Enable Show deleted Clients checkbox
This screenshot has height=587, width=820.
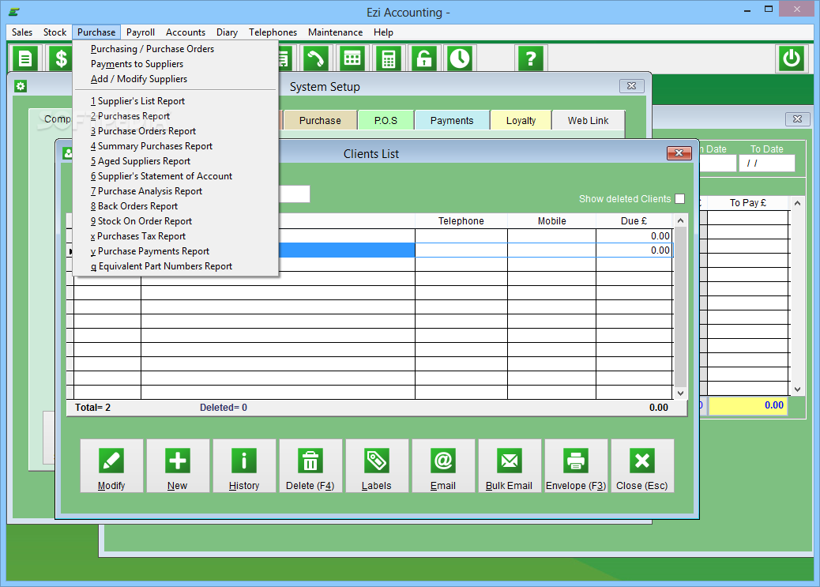pyautogui.click(x=680, y=199)
